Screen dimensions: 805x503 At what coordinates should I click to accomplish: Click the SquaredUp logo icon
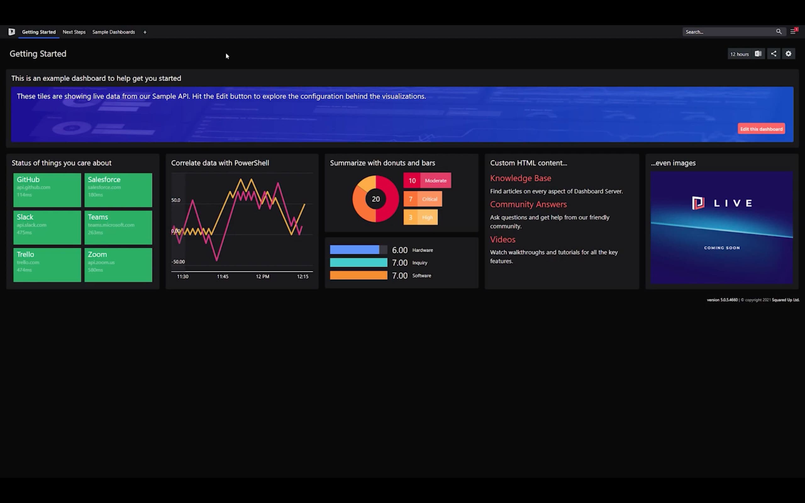12,32
